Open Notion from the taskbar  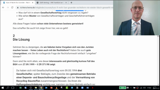coord(77,88)
